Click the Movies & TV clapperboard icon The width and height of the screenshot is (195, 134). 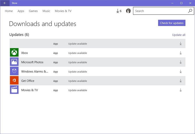[14, 90]
